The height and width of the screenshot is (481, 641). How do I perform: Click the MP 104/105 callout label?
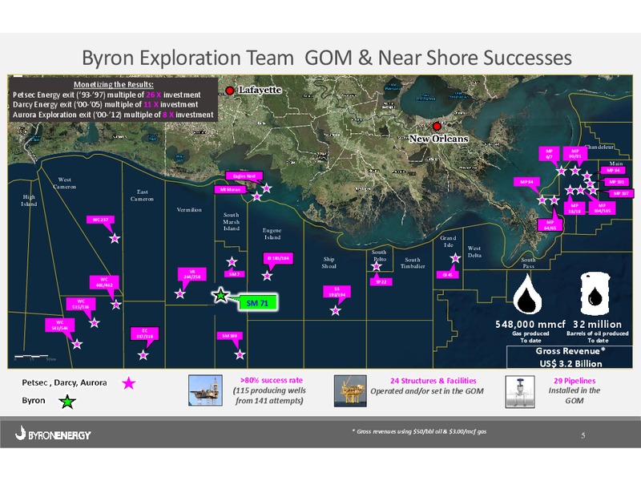(x=603, y=208)
